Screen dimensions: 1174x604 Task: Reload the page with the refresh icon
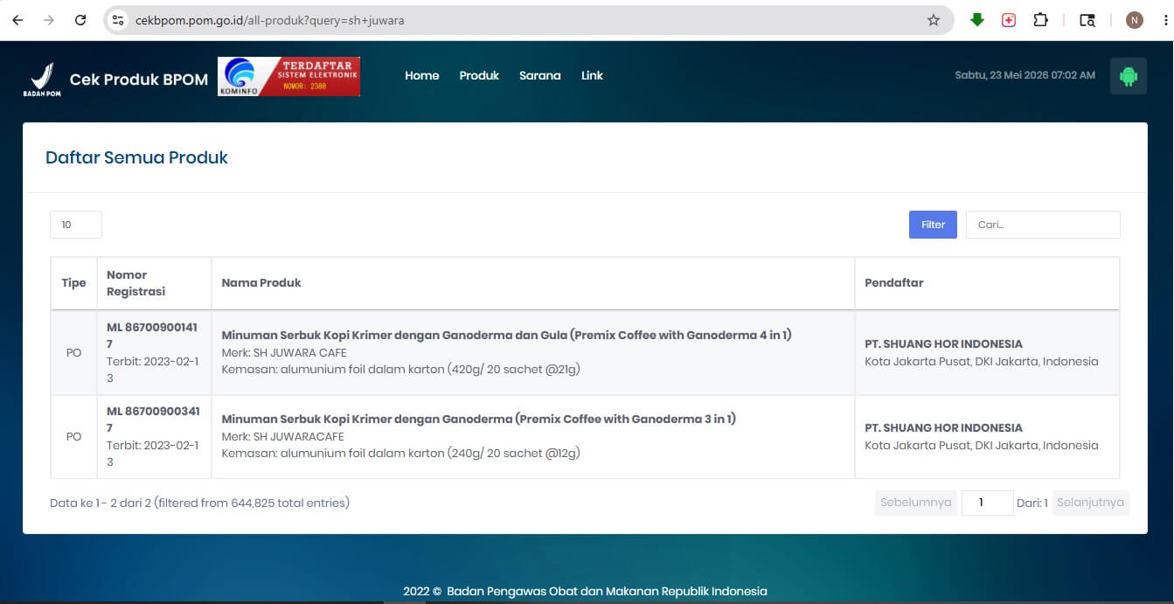[80, 20]
